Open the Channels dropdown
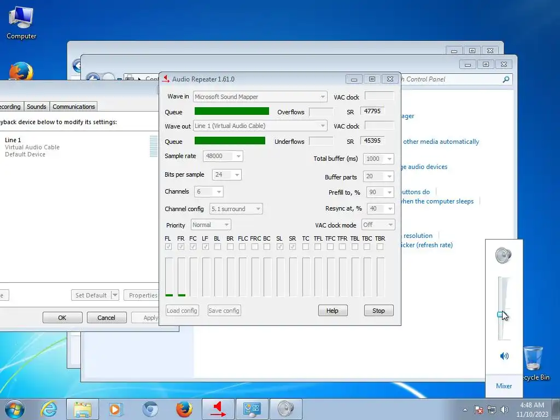This screenshot has width=560, height=420. pos(208,192)
